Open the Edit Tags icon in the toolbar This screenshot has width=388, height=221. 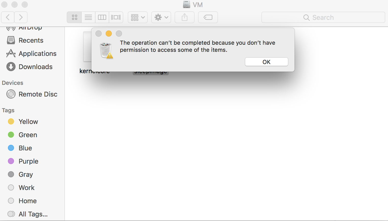pos(208,17)
